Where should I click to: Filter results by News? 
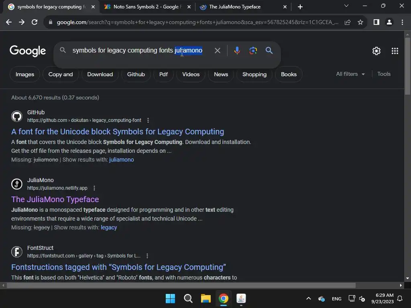(221, 74)
